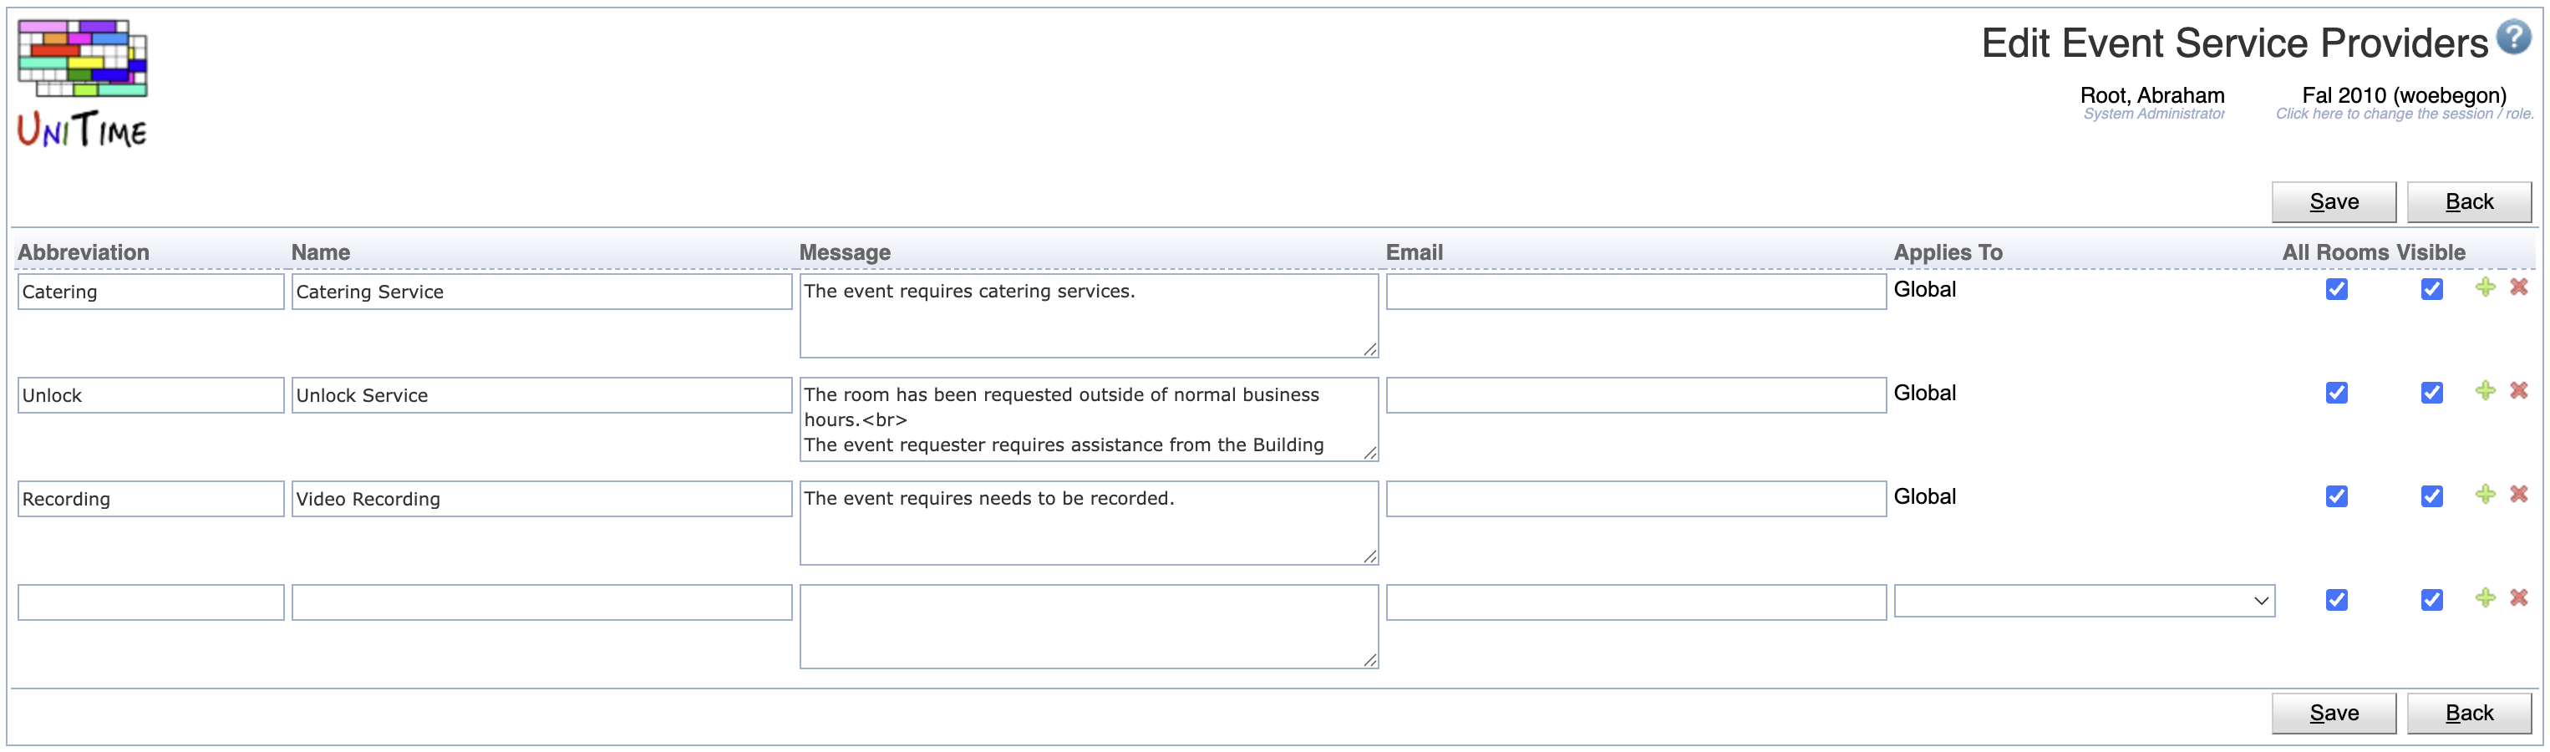Add a row after the Recording provider

2485,494
